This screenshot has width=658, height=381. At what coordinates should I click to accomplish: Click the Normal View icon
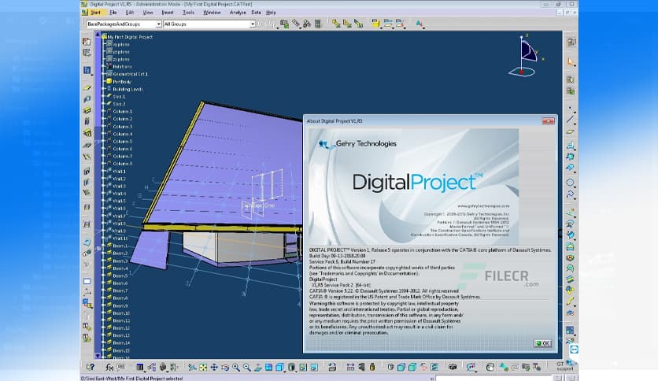click(x=257, y=368)
